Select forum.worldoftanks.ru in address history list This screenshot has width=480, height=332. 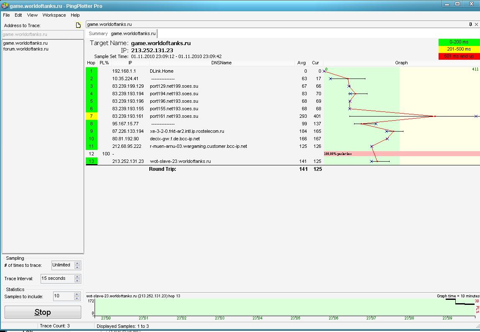(x=26, y=49)
